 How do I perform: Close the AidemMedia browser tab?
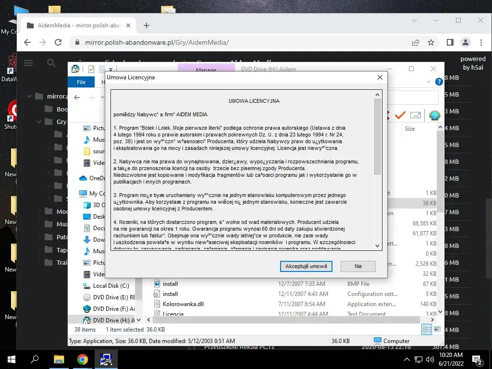[128, 25]
